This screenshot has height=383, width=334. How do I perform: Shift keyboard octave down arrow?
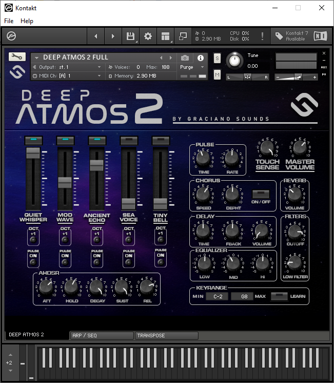coord(10,371)
